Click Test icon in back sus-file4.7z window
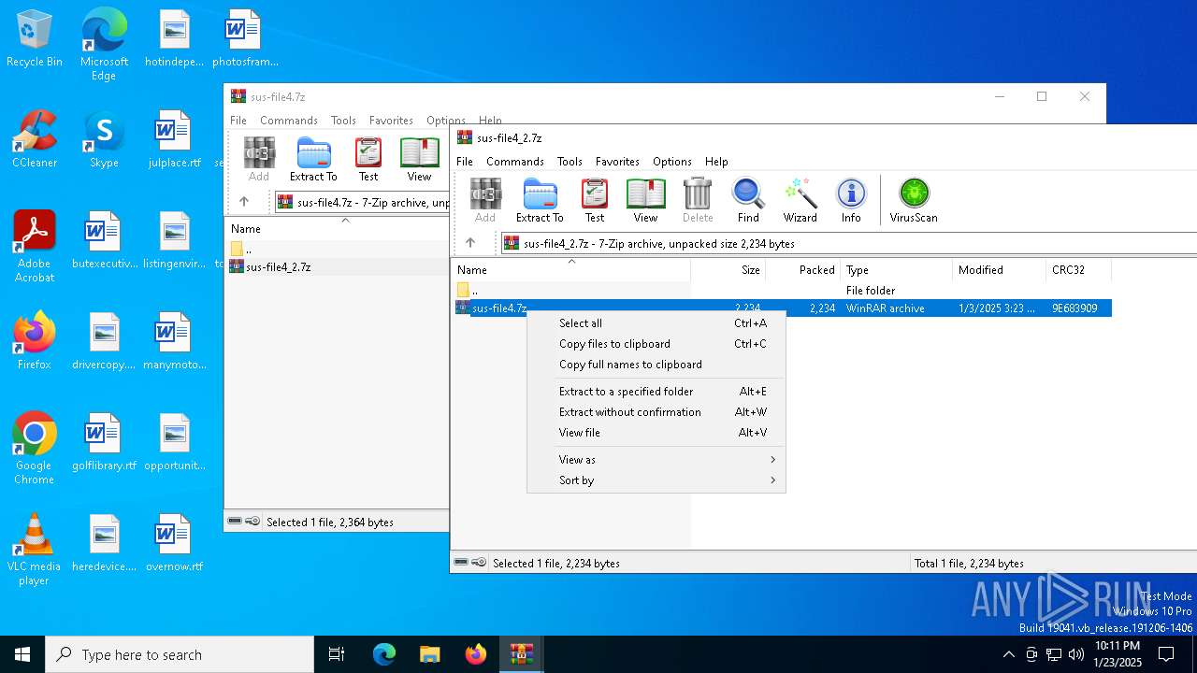 tap(368, 160)
